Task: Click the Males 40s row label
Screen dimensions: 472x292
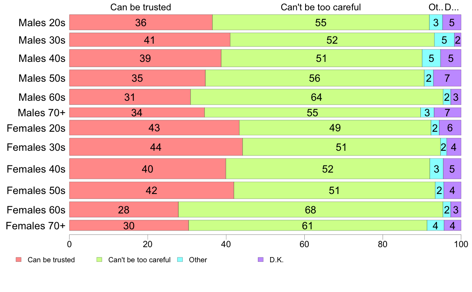Action: [x=42, y=58]
